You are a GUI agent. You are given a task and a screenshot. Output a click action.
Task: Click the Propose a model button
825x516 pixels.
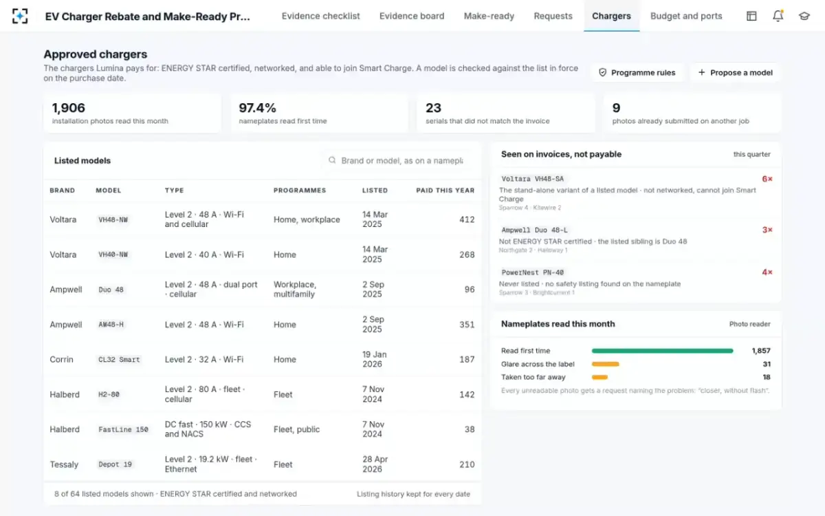click(735, 72)
